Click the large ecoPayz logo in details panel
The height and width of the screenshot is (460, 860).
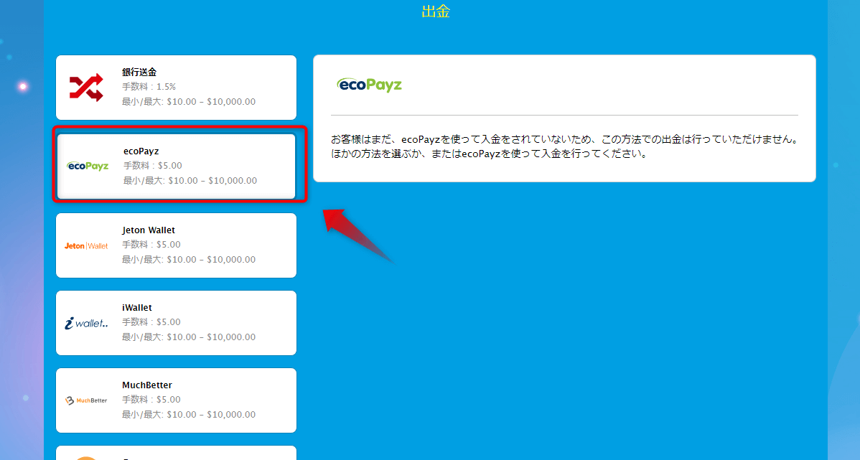click(369, 85)
